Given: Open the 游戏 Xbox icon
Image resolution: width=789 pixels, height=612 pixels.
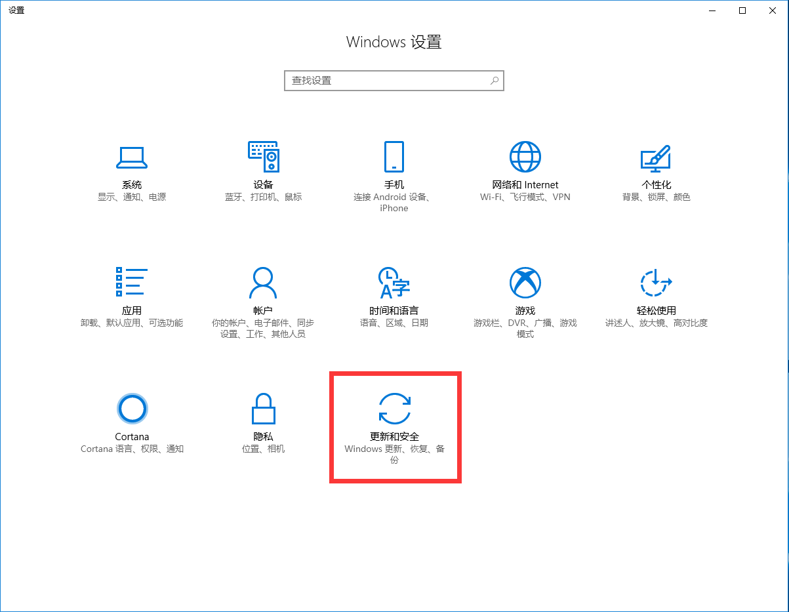Looking at the screenshot, I should pos(525,283).
